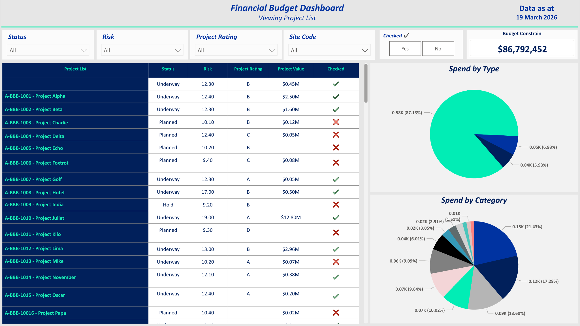The height and width of the screenshot is (326, 580).
Task: Click the green checkmark in Project Golf row
Action: point(336,180)
